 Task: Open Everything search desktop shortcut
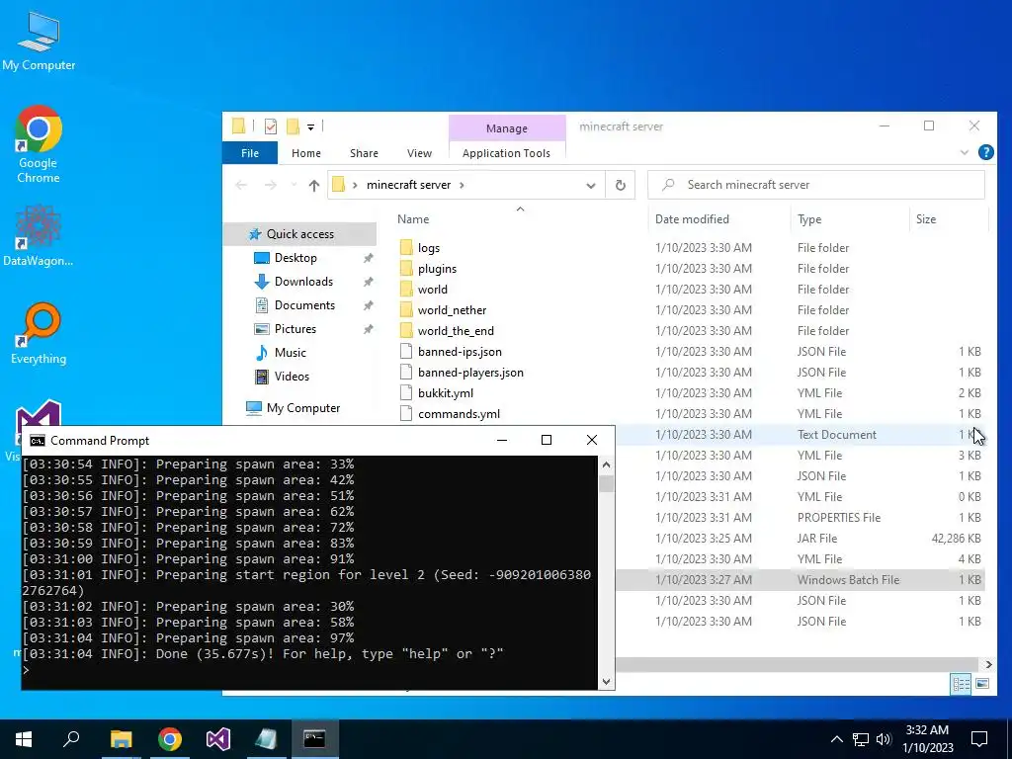(x=39, y=334)
